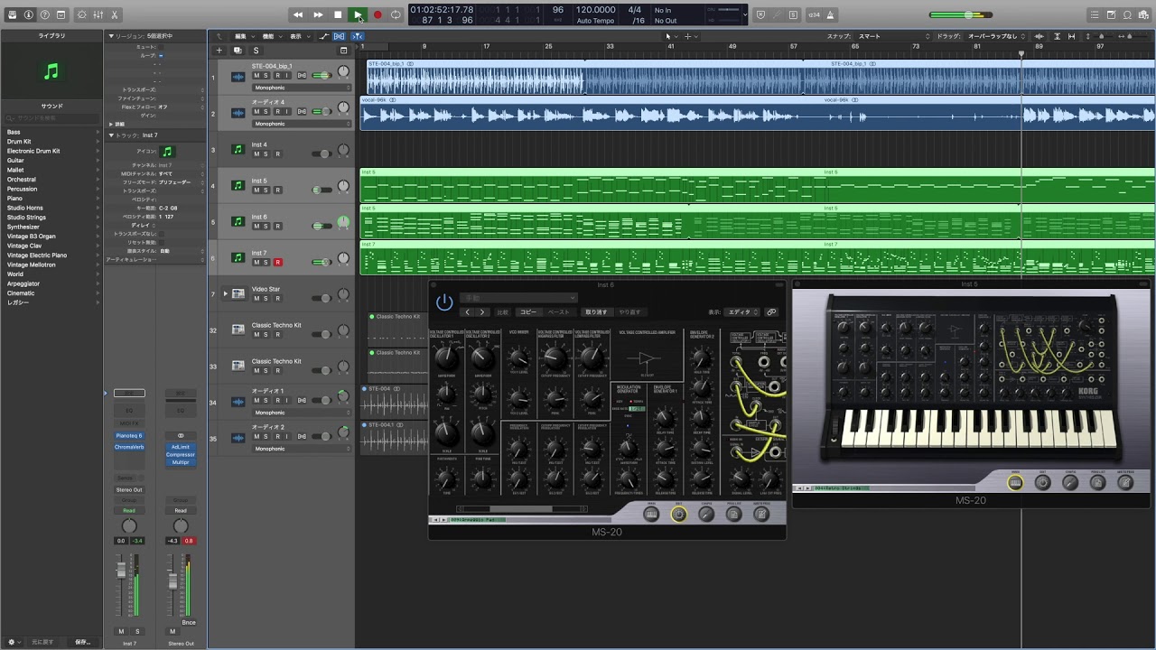Mute the STE-004_bip_1 track
The image size is (1156, 650).
[256, 76]
